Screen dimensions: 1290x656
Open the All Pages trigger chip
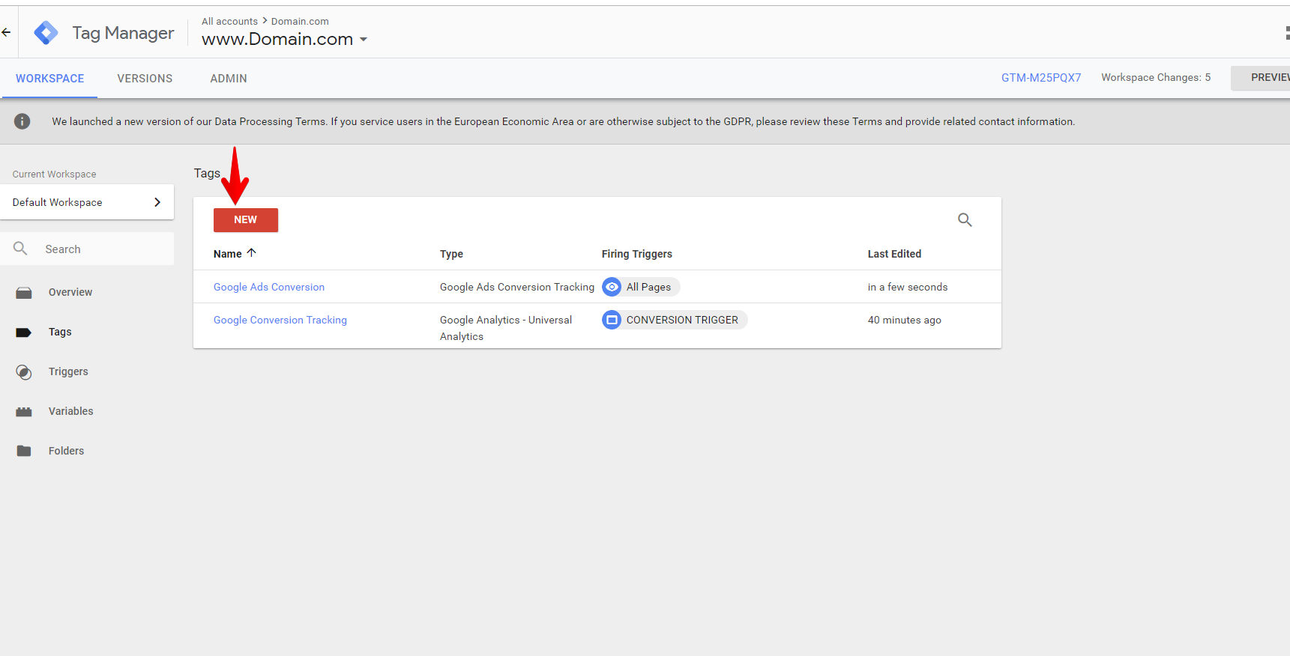pyautogui.click(x=641, y=287)
